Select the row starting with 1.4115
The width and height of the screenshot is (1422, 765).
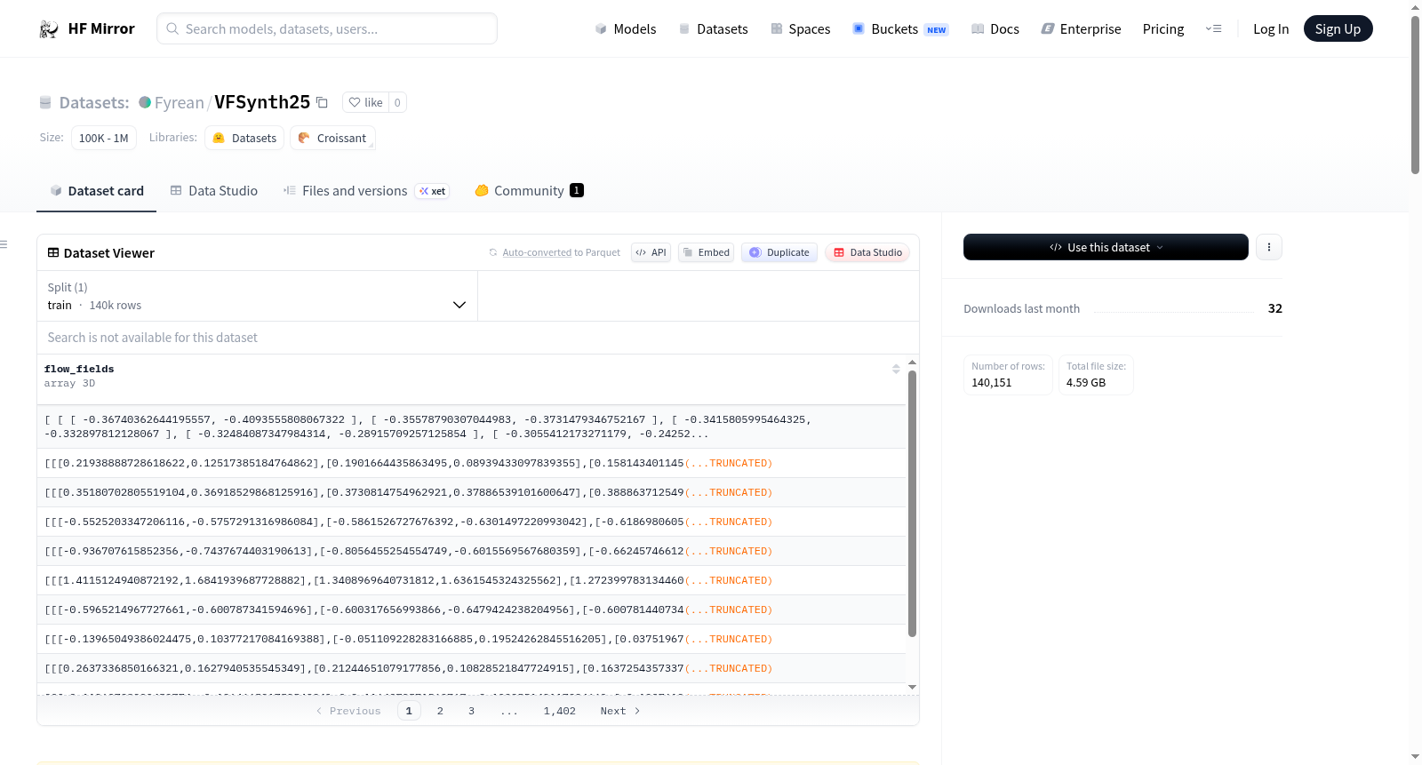tap(471, 581)
